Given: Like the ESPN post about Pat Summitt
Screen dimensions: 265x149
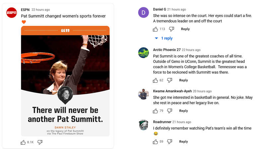Looking at the screenshot, I should point(23,142).
